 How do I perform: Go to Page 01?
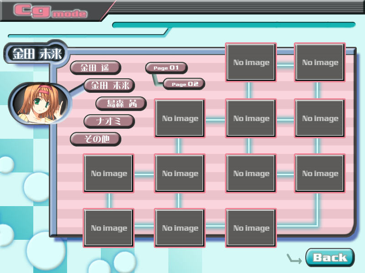click(x=166, y=68)
